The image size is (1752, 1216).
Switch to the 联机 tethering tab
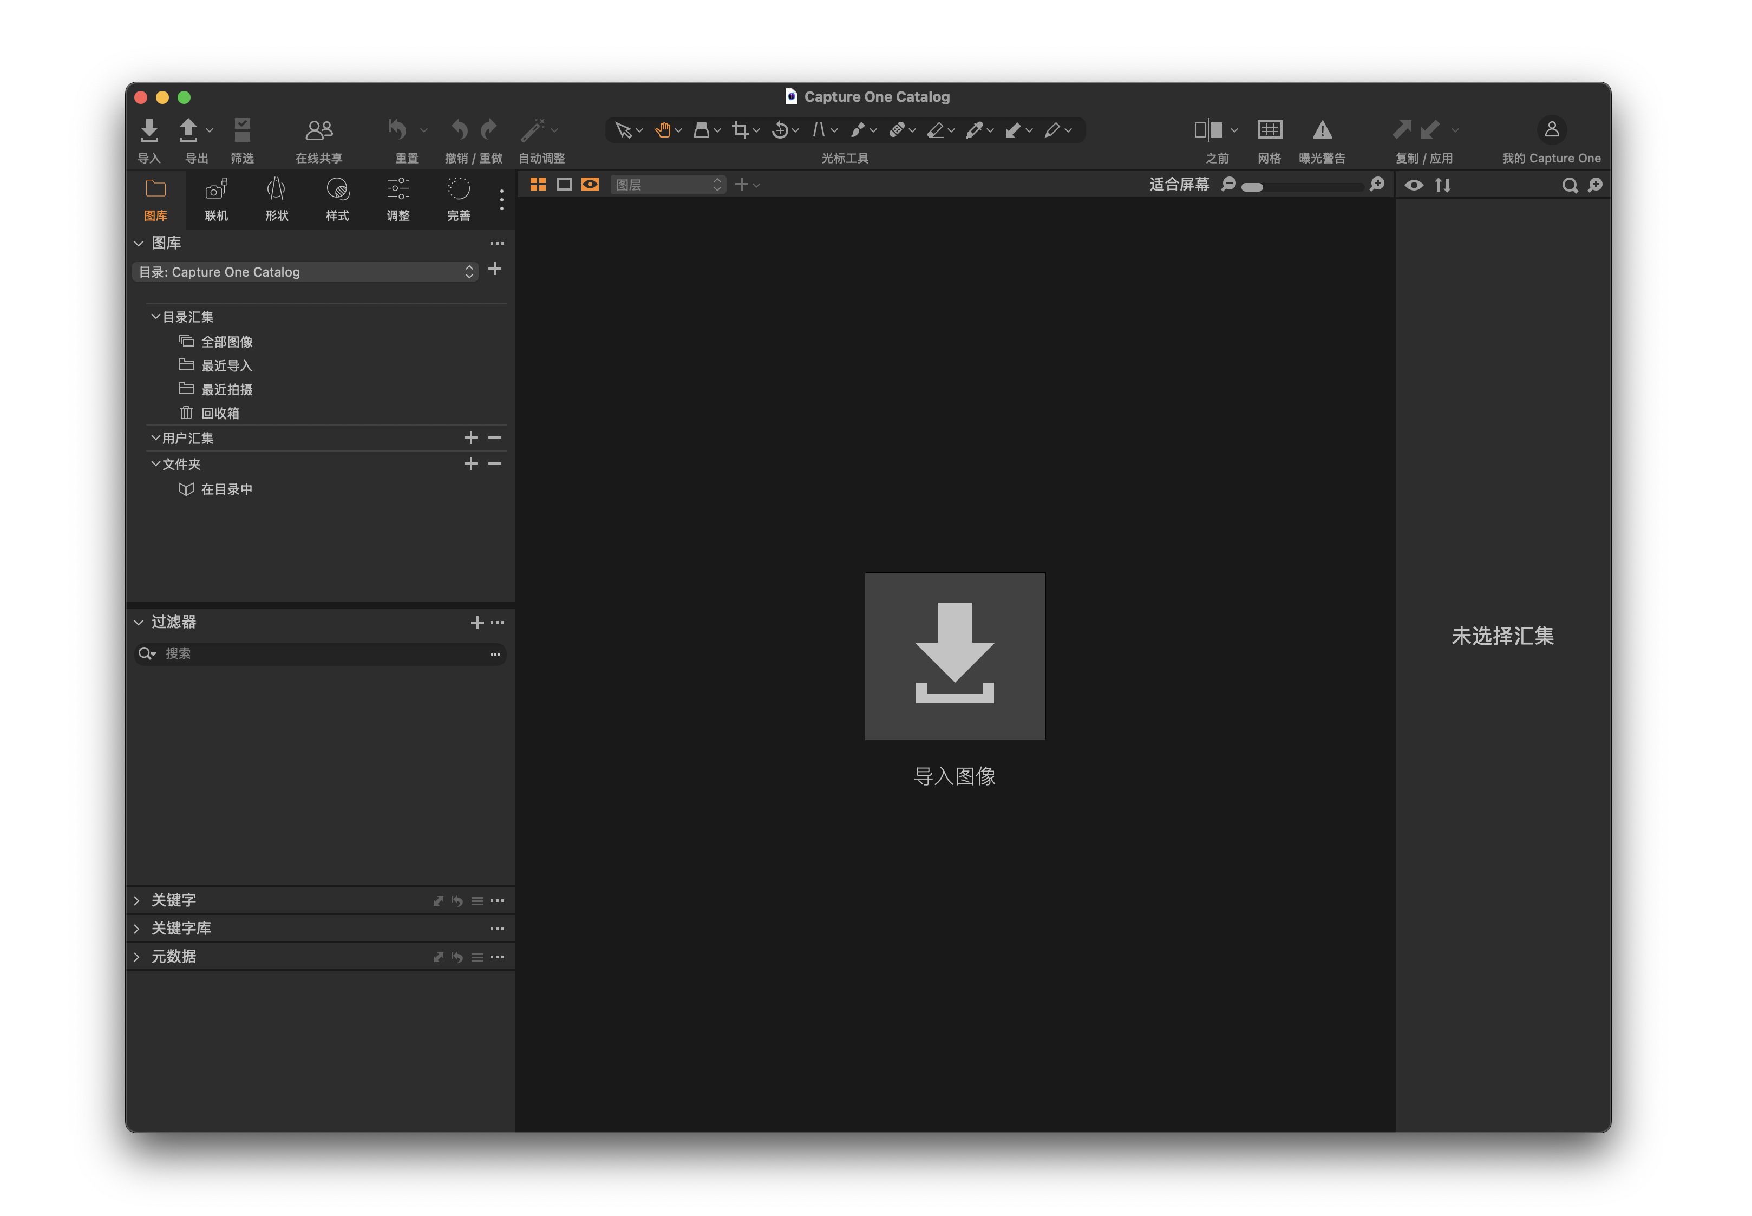(217, 199)
